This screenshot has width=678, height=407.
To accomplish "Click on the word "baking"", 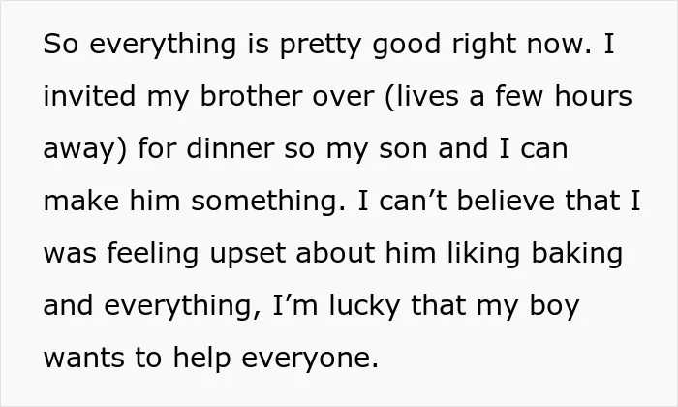I will pyautogui.click(x=577, y=255).
